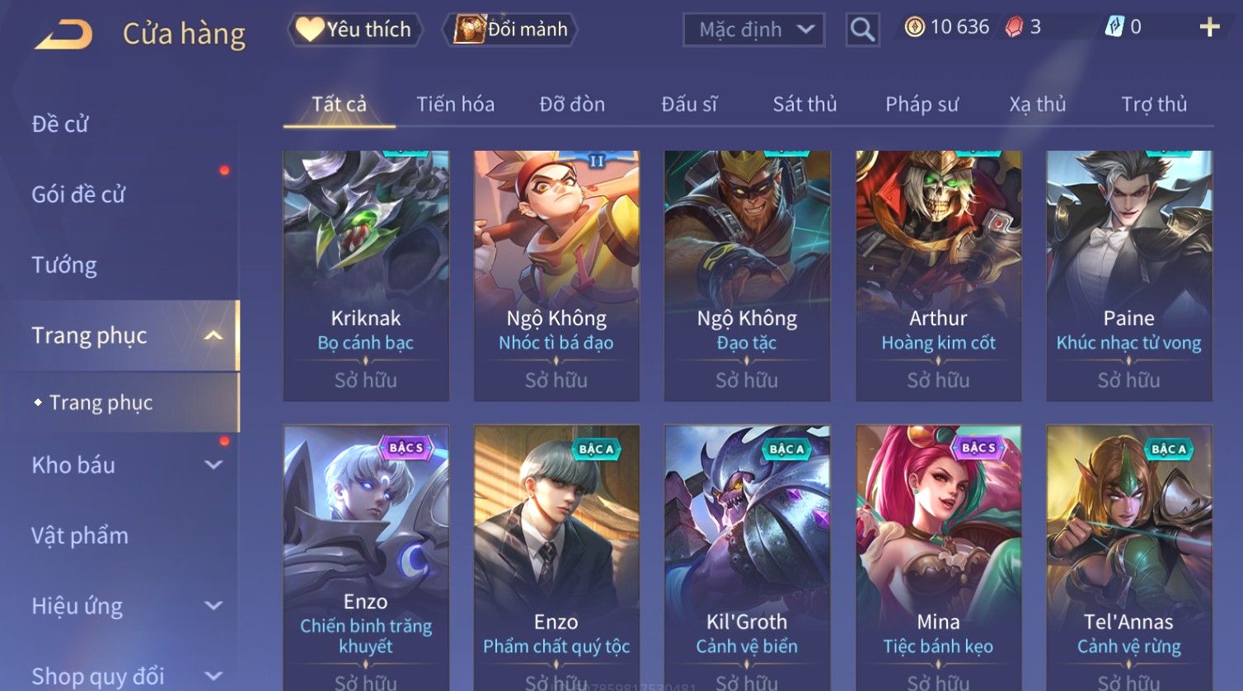Click the chest icon in Đổi mảnh
The width and height of the screenshot is (1243, 691).
(469, 30)
